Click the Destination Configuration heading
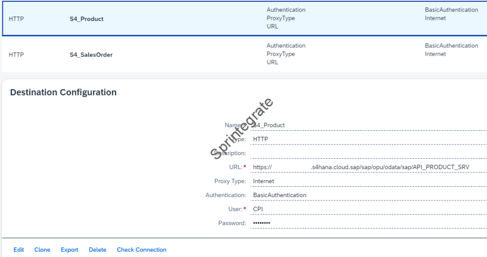The width and height of the screenshot is (487, 257). click(63, 93)
